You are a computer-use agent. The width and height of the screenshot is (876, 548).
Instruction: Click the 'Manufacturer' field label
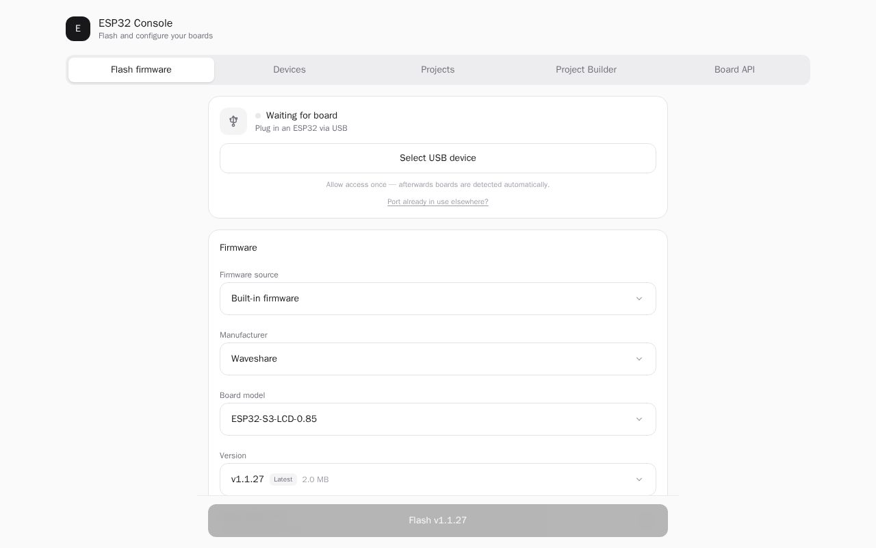coord(244,335)
